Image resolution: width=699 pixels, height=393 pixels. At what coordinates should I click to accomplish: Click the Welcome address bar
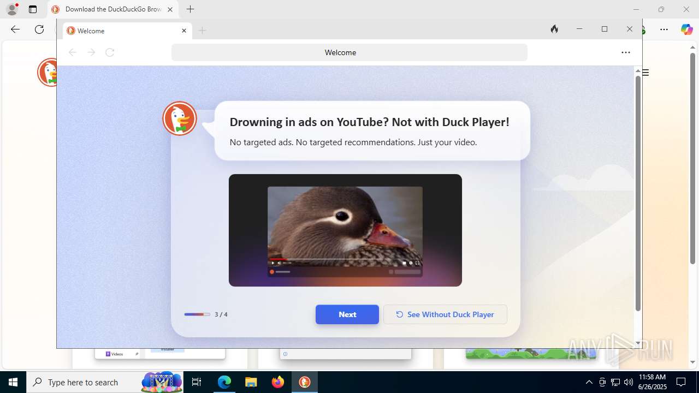point(349,52)
